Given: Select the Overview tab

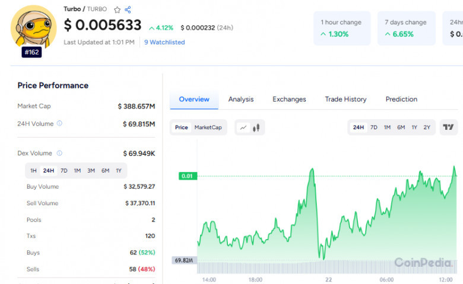Looking at the screenshot, I should pyautogui.click(x=194, y=100).
